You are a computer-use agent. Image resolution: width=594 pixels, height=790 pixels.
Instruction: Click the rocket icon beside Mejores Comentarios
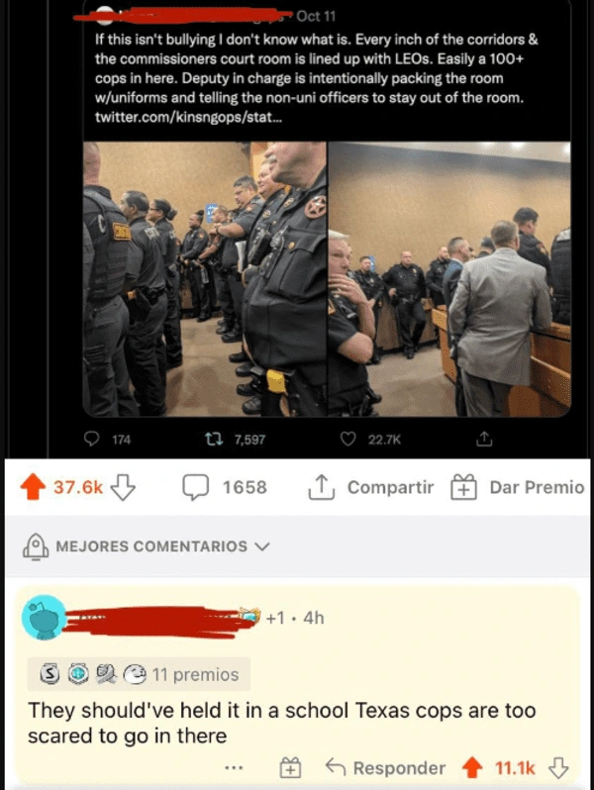tap(36, 546)
